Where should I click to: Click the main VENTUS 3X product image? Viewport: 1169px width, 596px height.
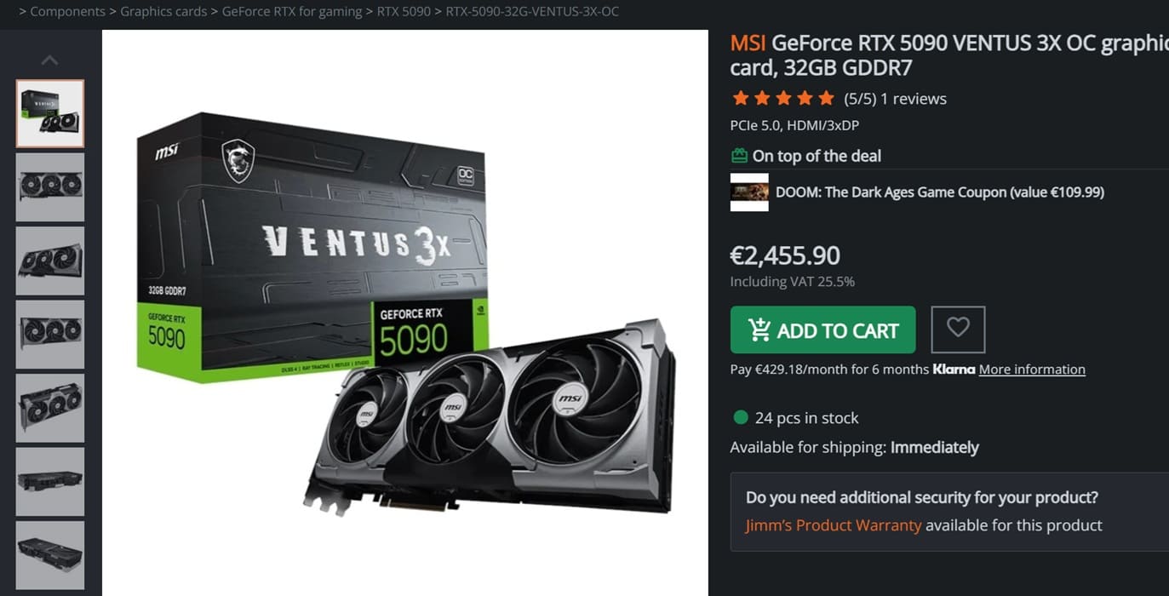coord(405,313)
